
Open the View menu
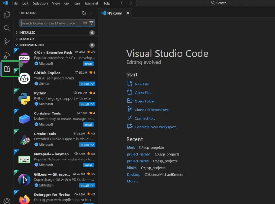(x=56, y=3)
